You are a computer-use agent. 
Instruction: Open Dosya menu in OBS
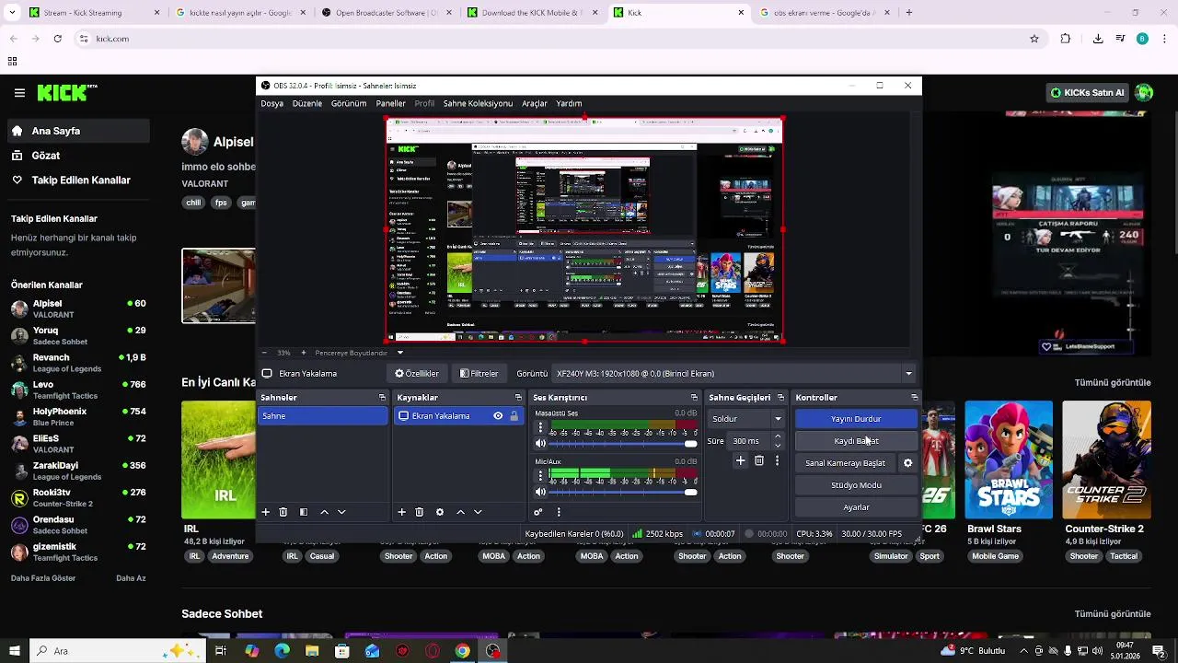271,104
